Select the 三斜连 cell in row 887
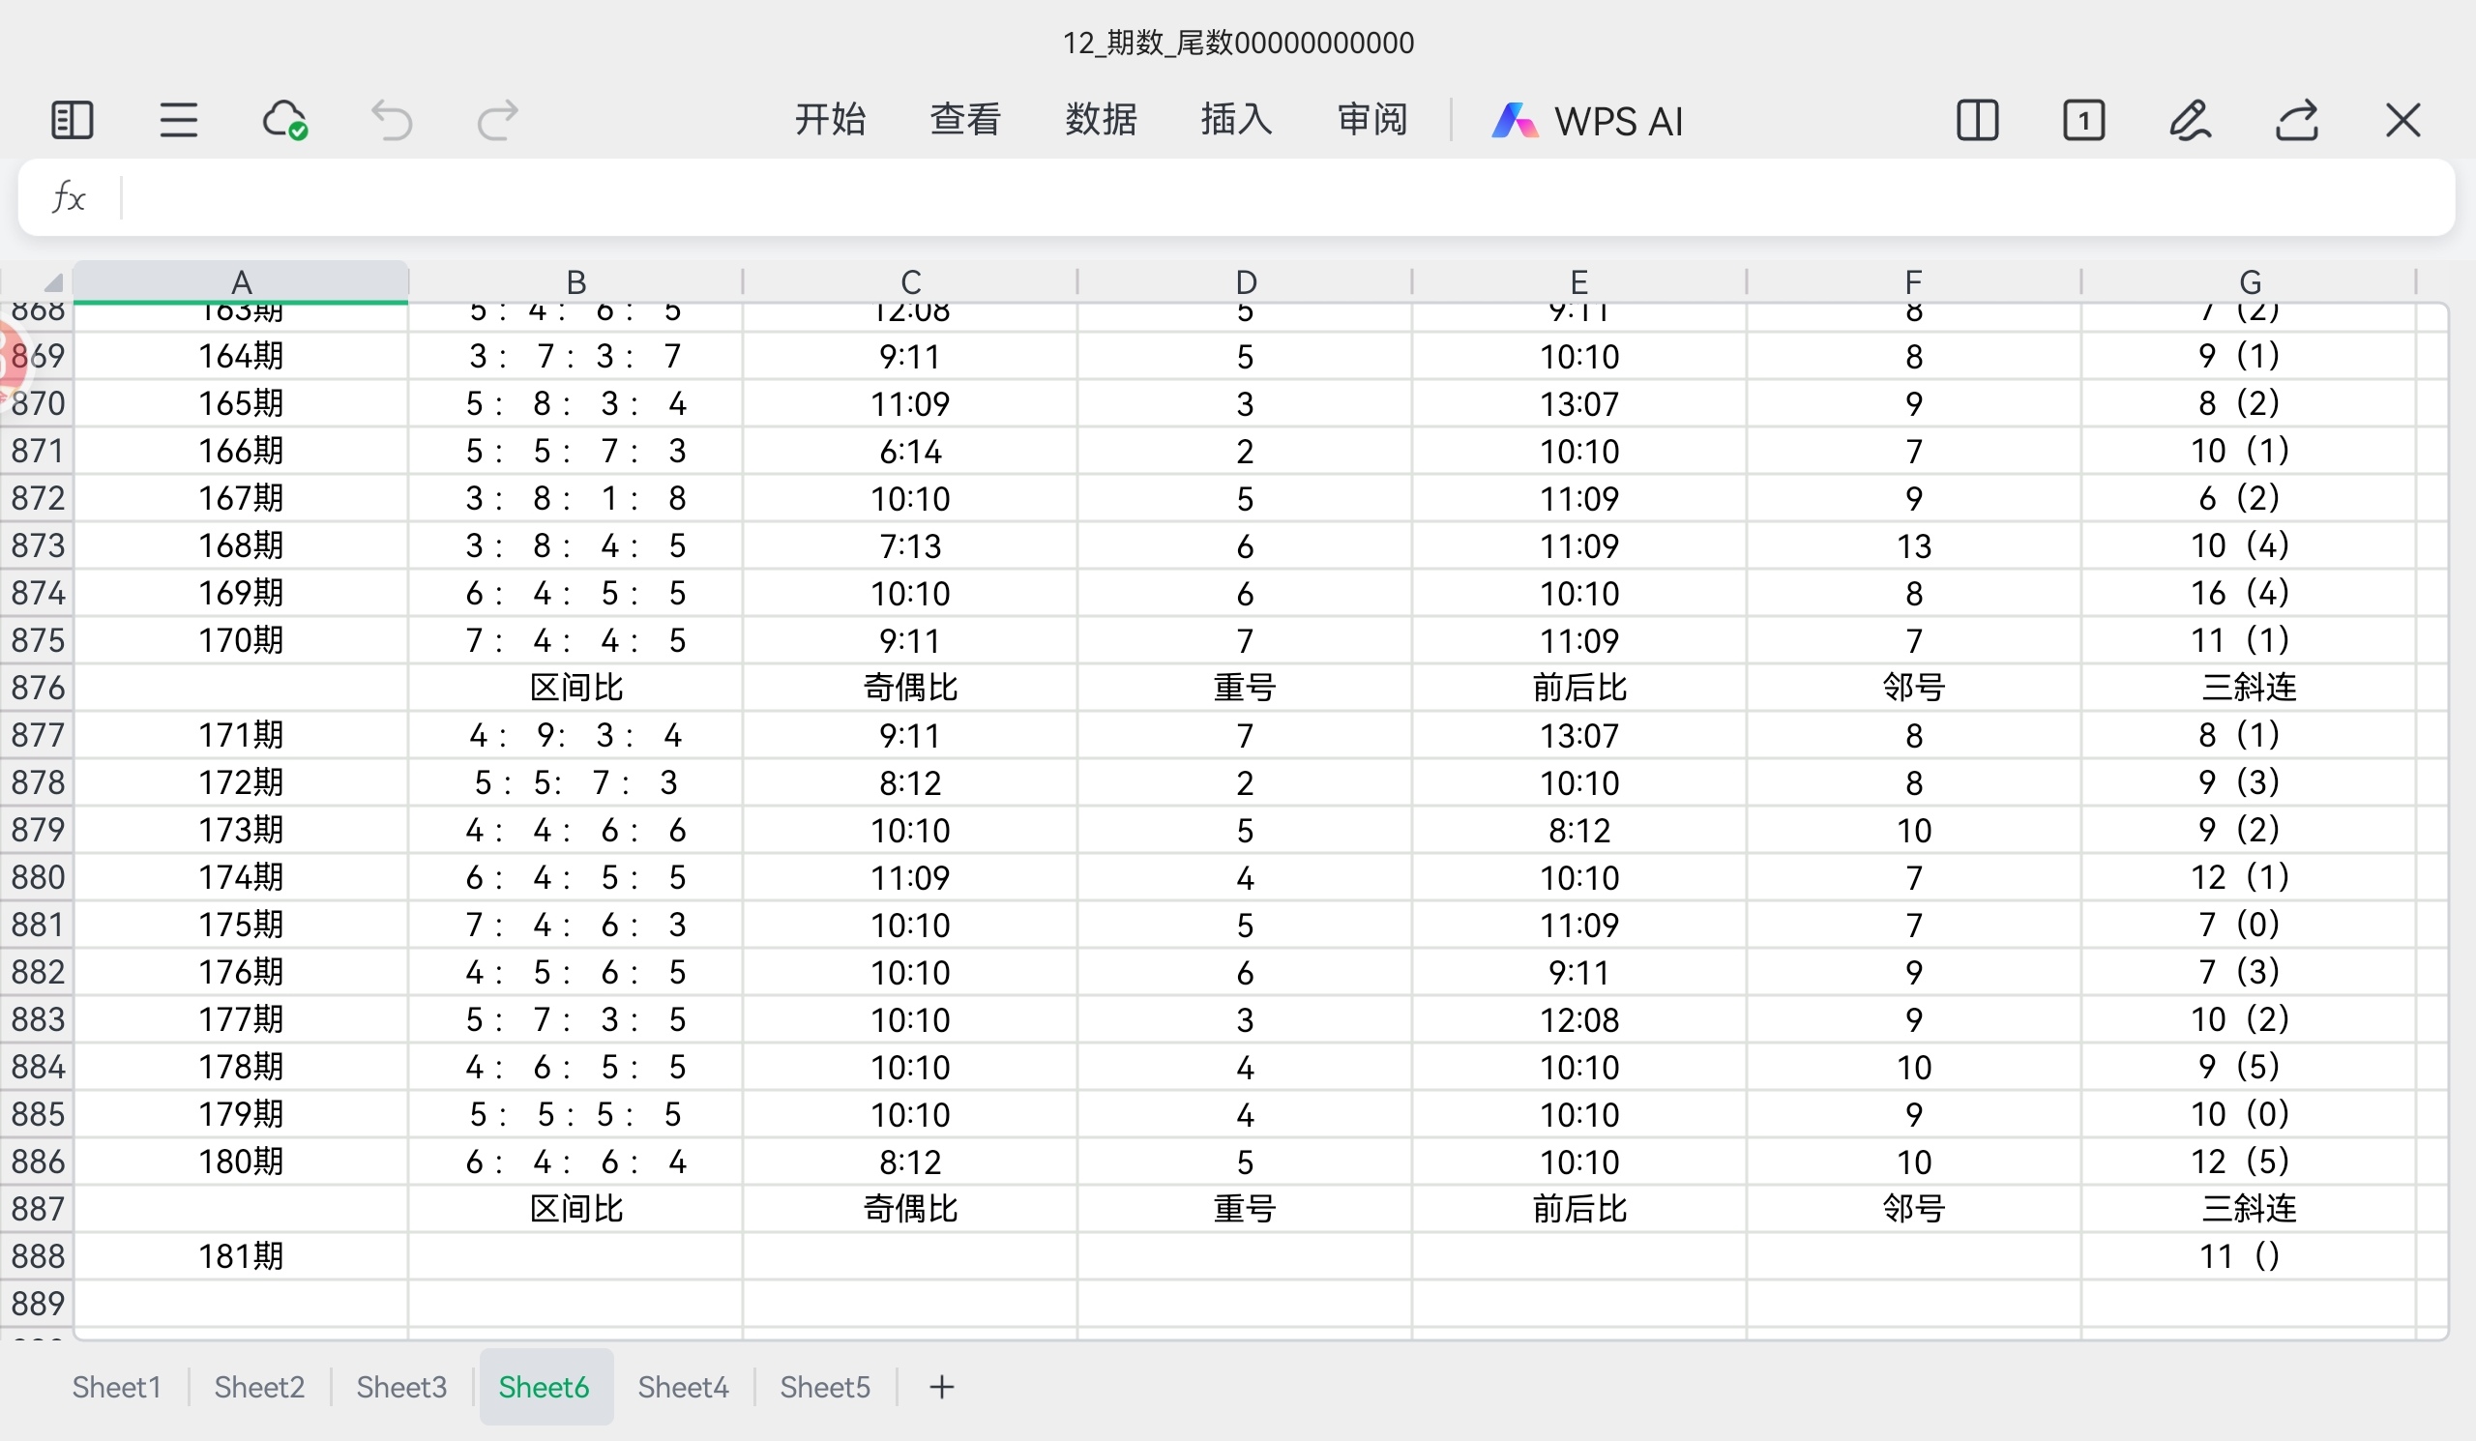 click(2249, 1208)
